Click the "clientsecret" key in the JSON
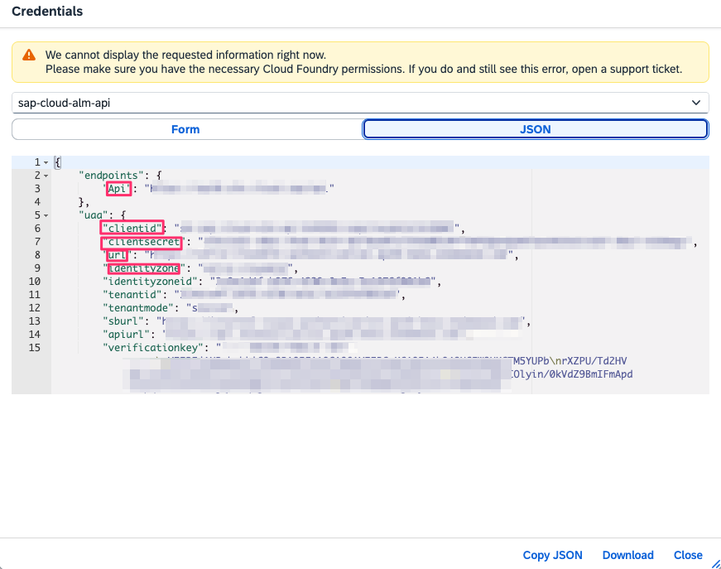721x569 pixels. [x=141, y=242]
